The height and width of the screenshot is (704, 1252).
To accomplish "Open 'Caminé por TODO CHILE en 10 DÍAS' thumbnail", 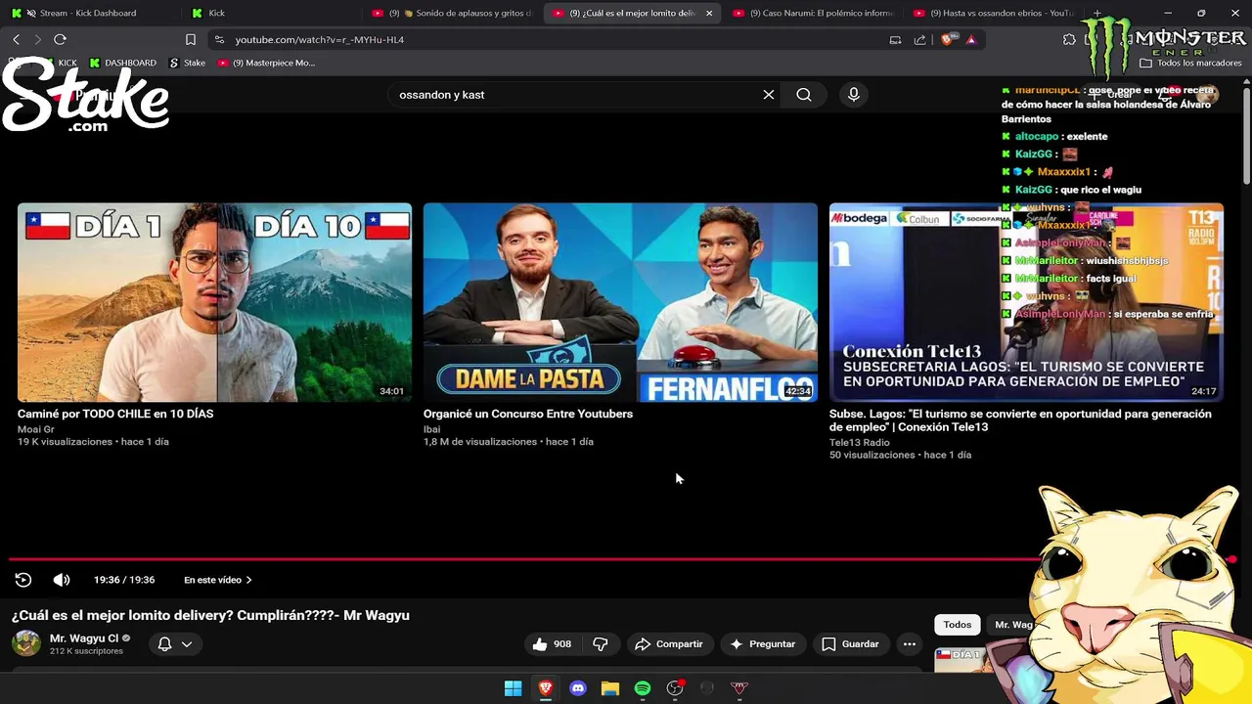I will tap(214, 302).
